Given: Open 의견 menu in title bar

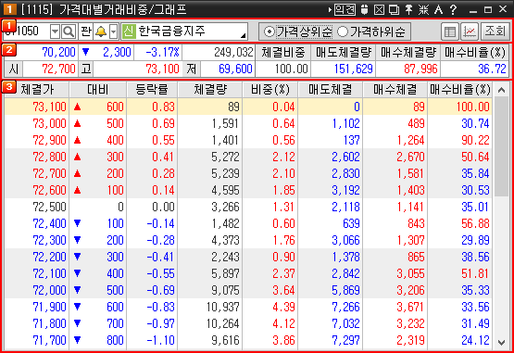Looking at the screenshot, I should 345,9.
